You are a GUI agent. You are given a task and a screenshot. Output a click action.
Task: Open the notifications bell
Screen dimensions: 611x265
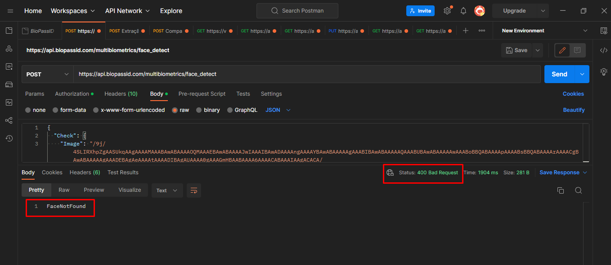(x=463, y=11)
